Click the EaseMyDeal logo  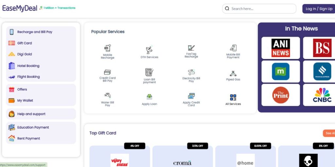pos(20,8)
